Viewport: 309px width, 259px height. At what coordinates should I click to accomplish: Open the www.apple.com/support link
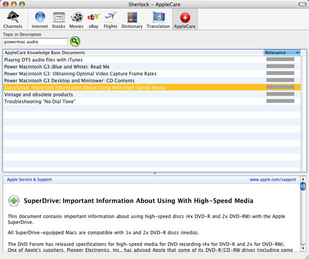(x=273, y=179)
